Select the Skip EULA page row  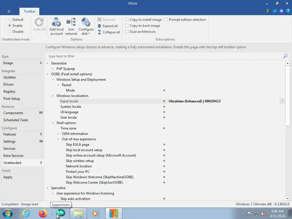tap(165, 145)
